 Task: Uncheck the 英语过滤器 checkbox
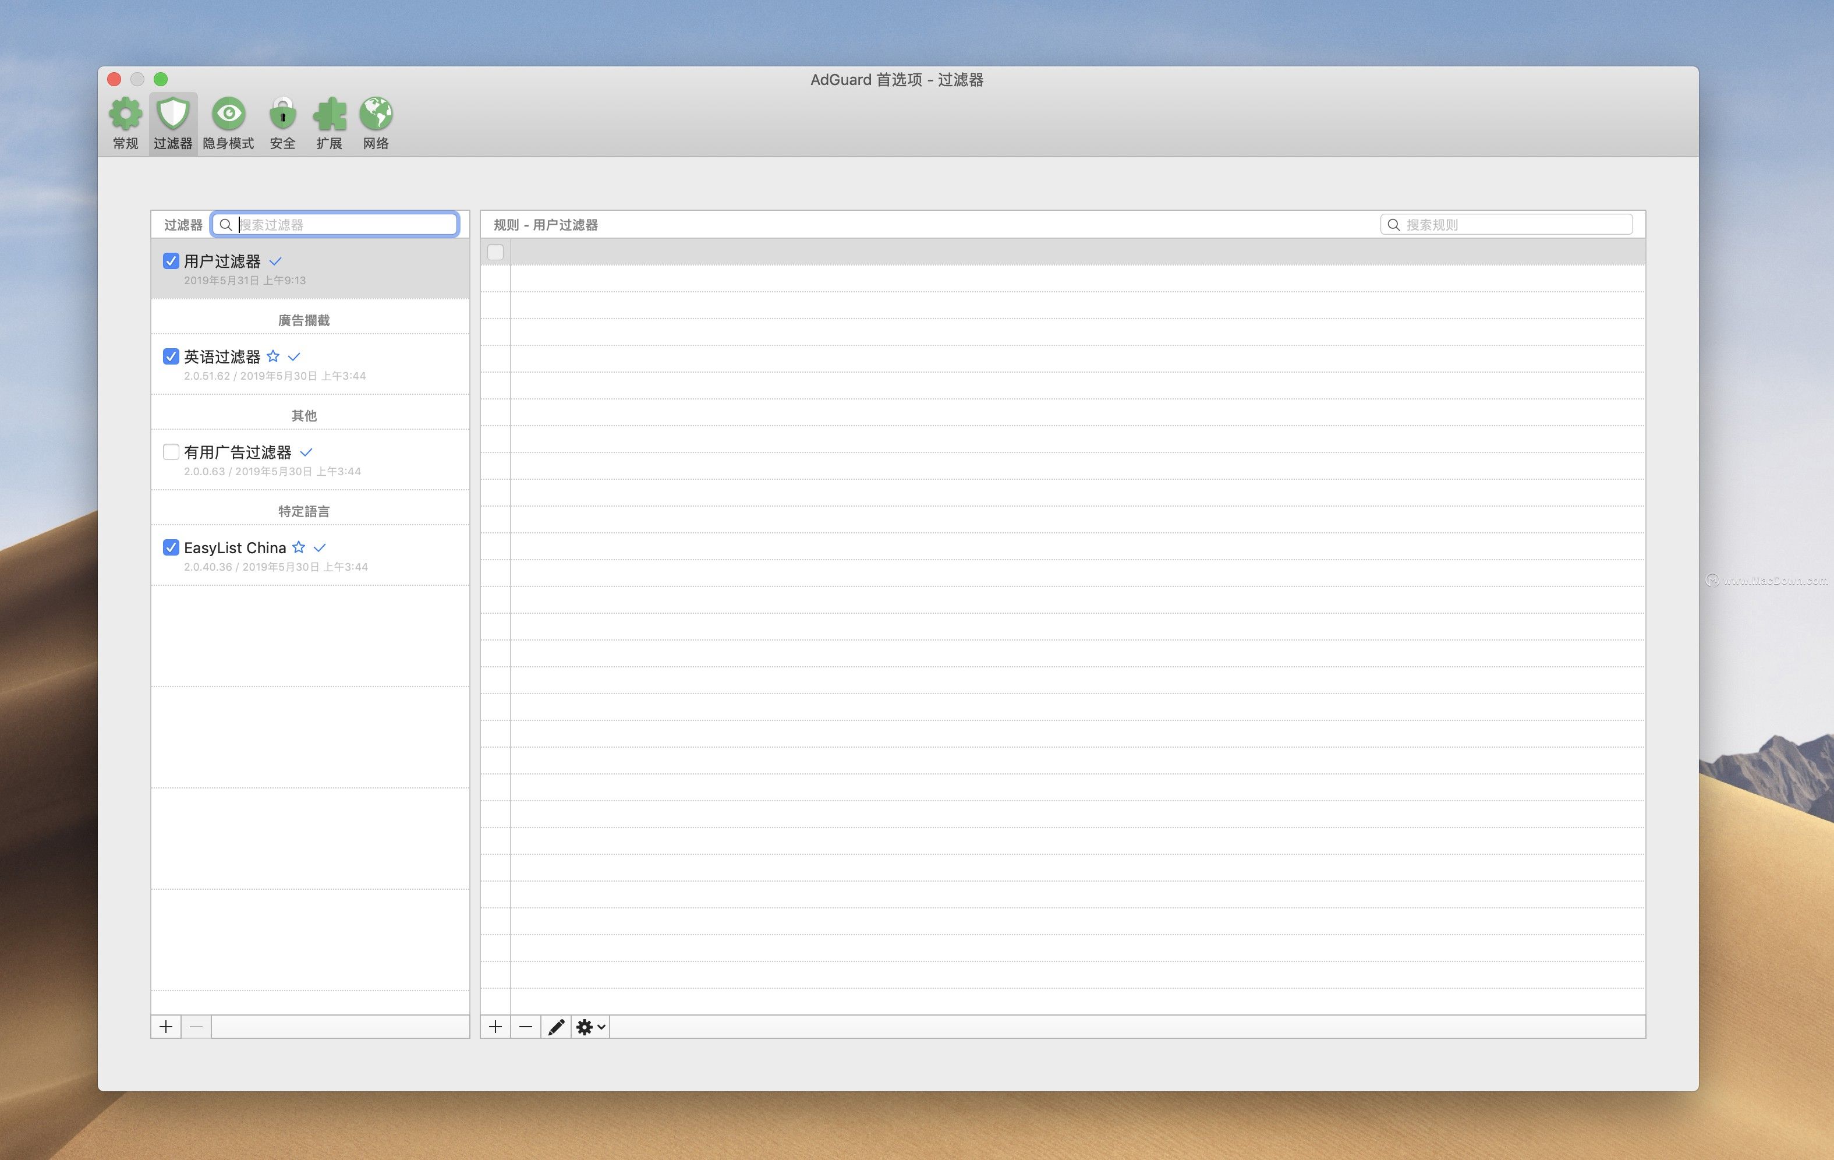click(171, 356)
